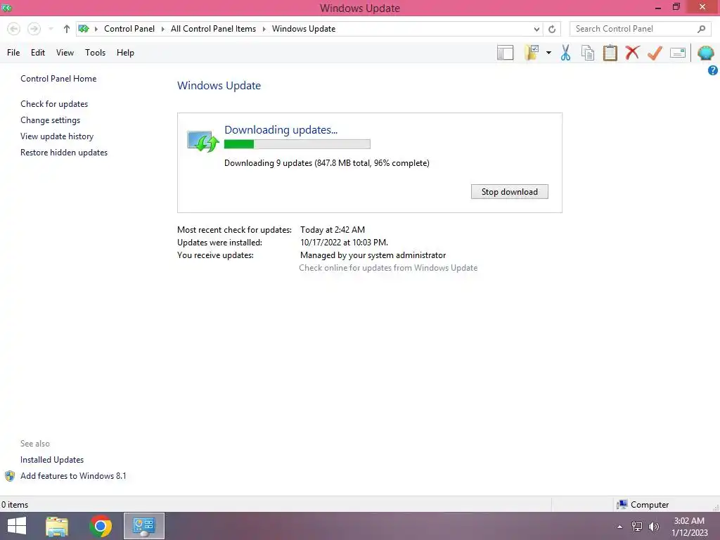This screenshot has height=540, width=720.
Task: Click Check for updates link
Action: [54, 104]
